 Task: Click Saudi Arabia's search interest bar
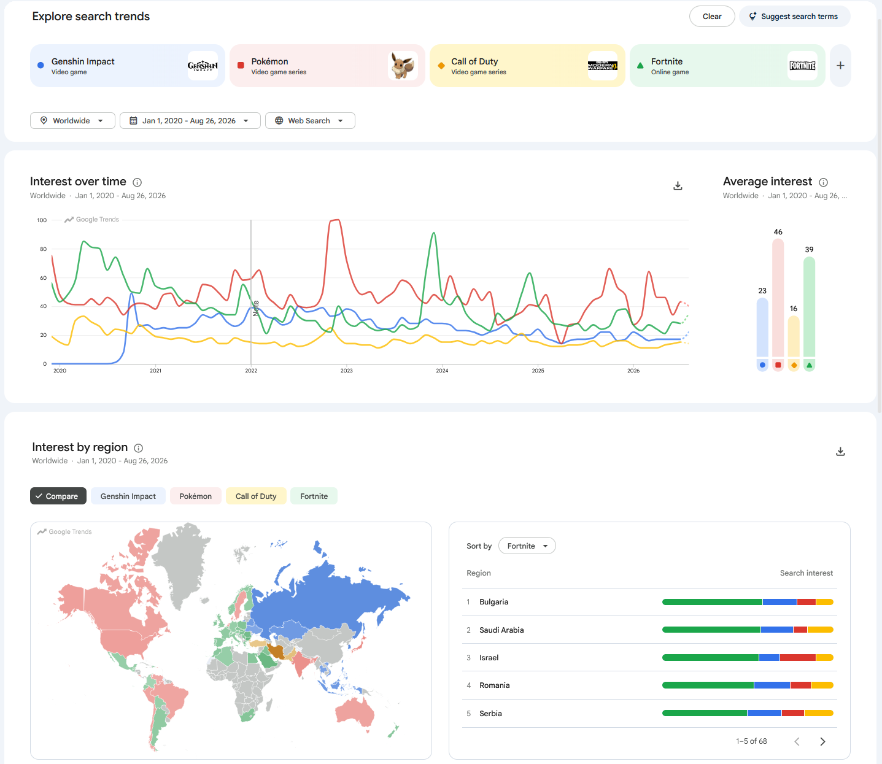point(748,630)
